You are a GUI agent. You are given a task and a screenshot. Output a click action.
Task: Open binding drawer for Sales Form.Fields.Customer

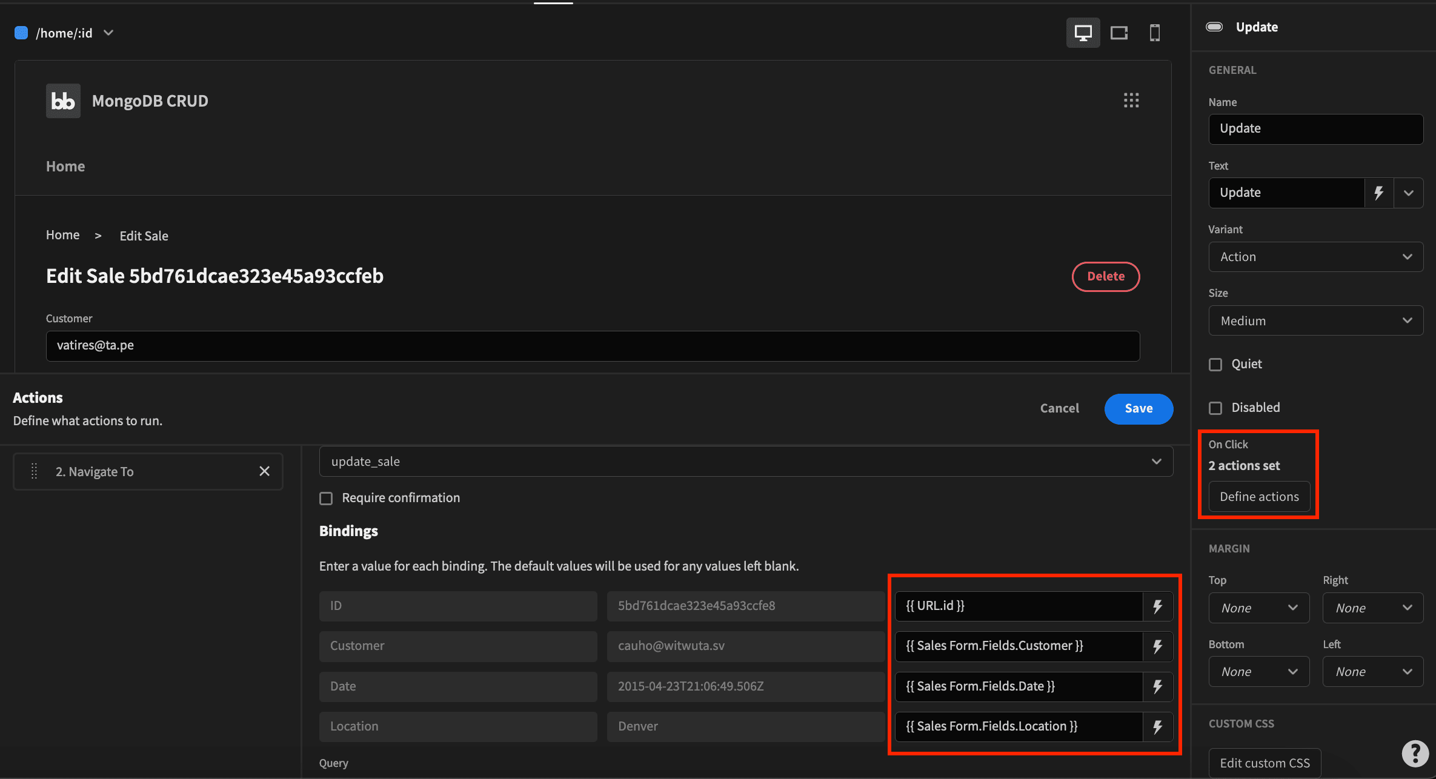1157,646
